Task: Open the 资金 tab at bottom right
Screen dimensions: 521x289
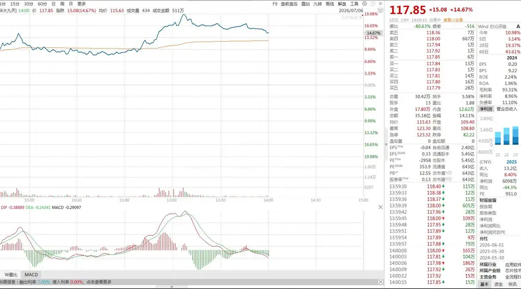Action: [498, 284]
